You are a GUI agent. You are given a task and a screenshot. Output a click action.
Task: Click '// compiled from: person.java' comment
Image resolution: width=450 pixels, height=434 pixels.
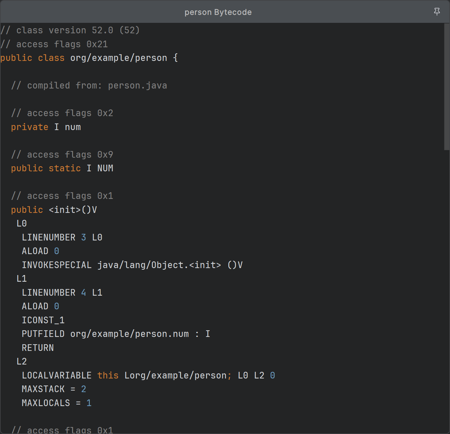pyautogui.click(x=89, y=85)
